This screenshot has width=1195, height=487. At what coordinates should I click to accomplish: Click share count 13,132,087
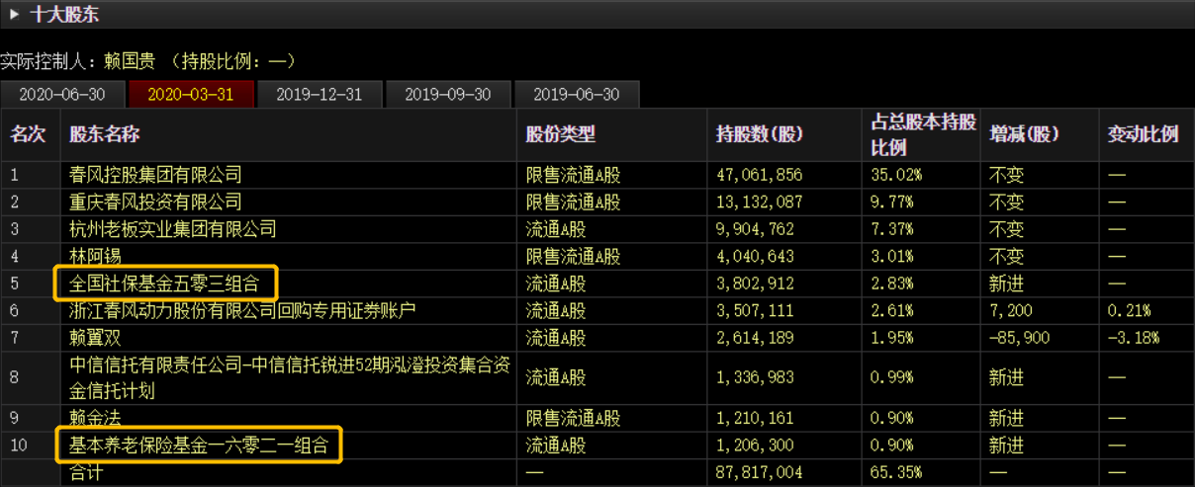759,203
